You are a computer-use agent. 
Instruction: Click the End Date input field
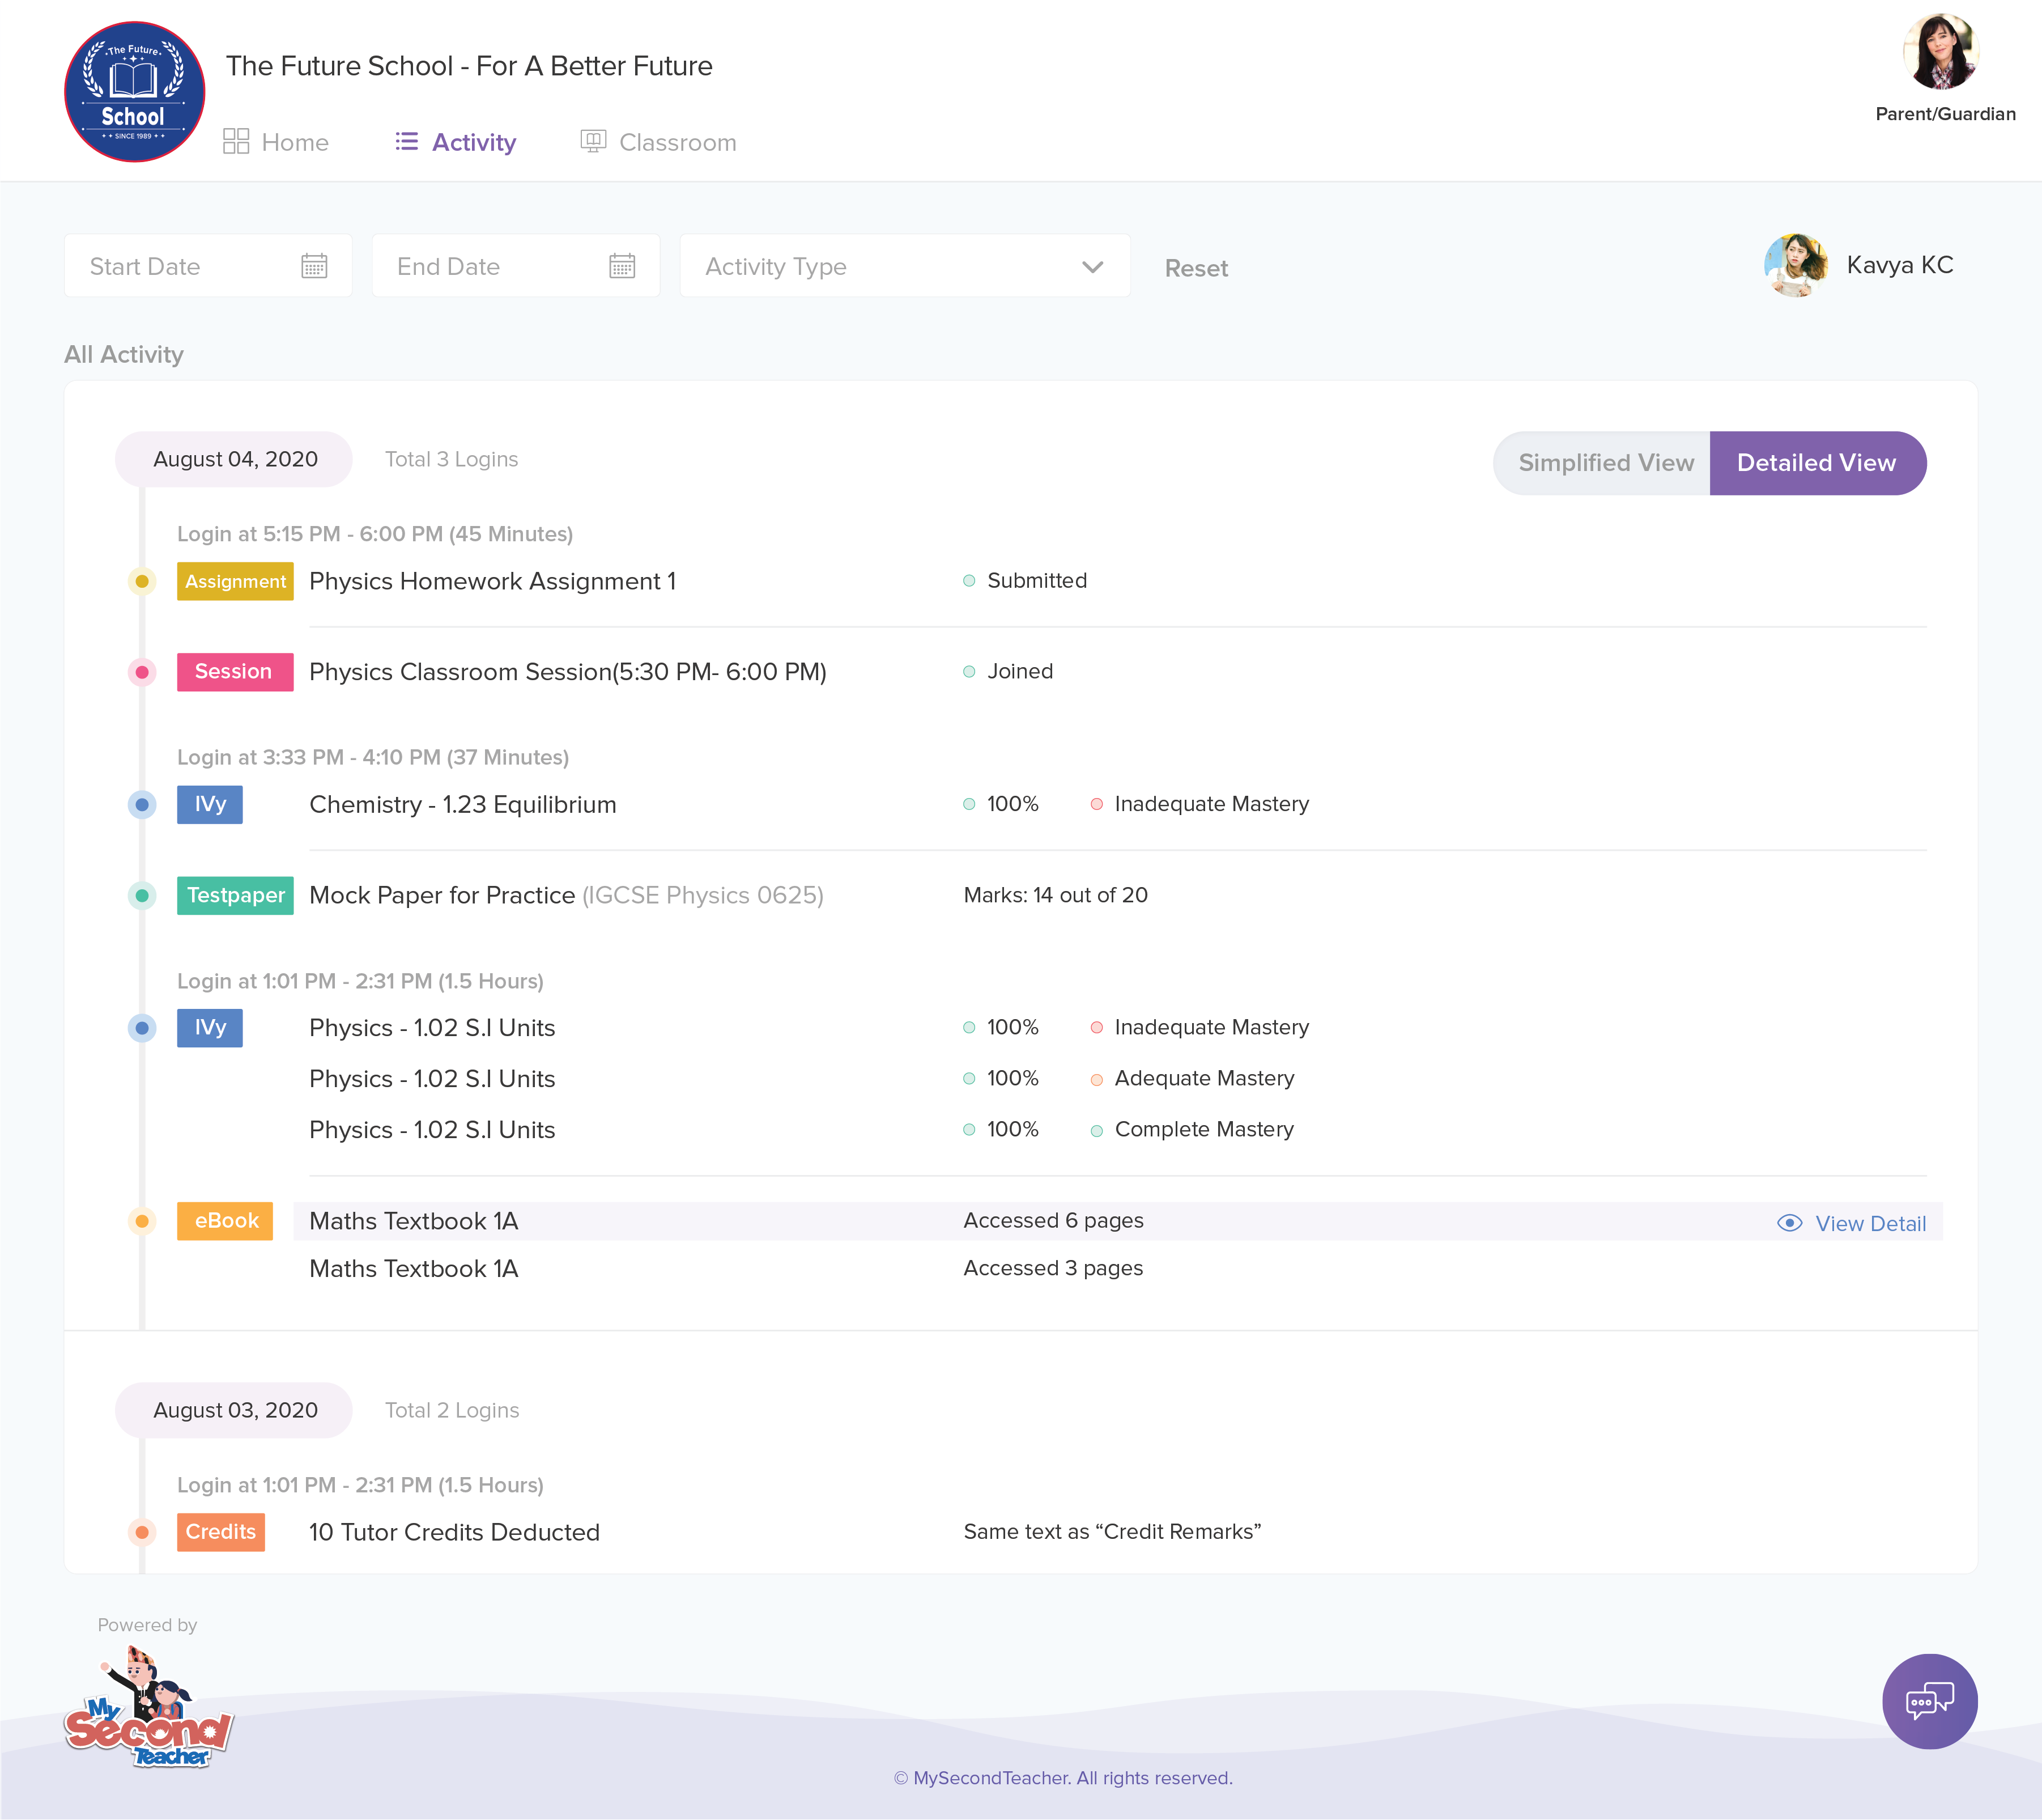tap(516, 266)
